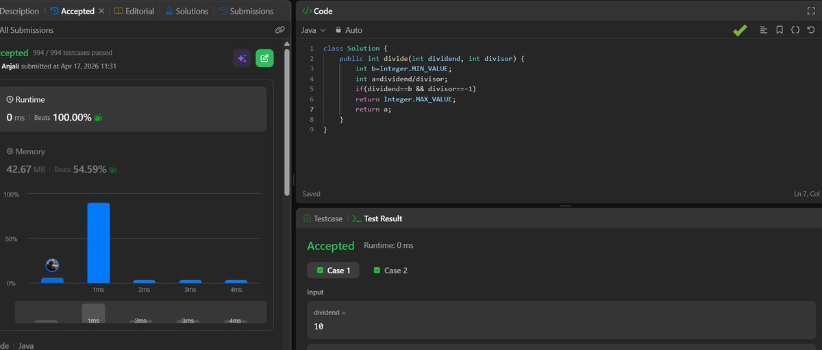This screenshot has height=350, width=822.
Task: Click the small 2ms bar in runtime chart
Action: [x=144, y=282]
